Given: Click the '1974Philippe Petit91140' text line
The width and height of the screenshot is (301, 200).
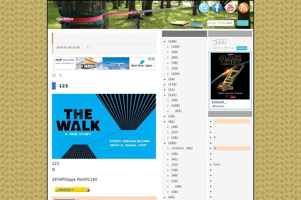Looking at the screenshot, I should click(74, 179).
